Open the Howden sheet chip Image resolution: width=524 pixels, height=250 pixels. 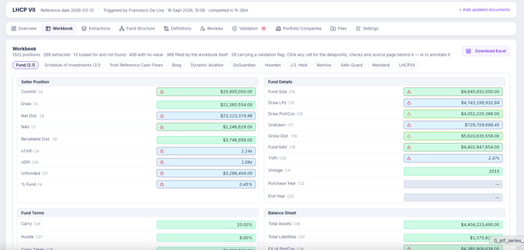tap(273, 65)
